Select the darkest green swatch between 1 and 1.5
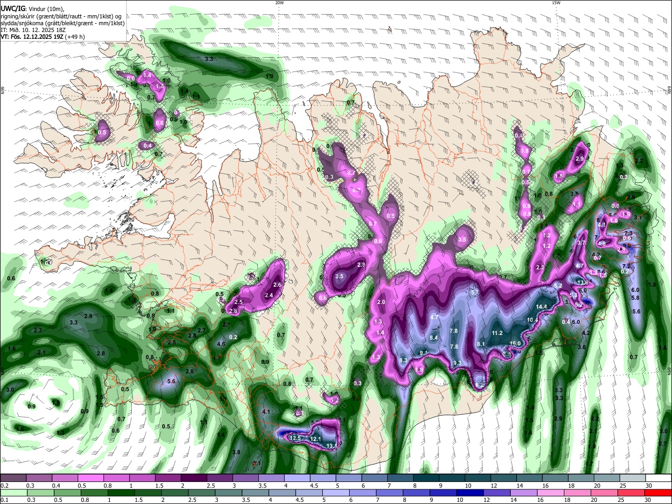 click(x=121, y=492)
